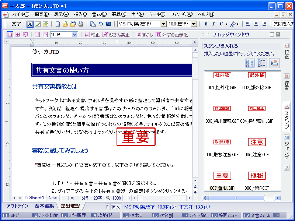The image size is (295, 221).
Task: Undo the last action with arrow icon
Action: pyautogui.click(x=101, y=24)
